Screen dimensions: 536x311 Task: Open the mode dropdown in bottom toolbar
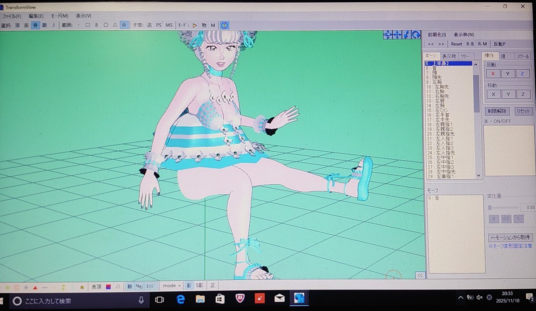tap(172, 286)
